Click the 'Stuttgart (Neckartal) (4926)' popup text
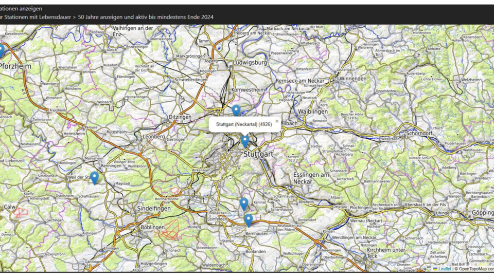Image resolution: width=494 pixels, height=278 pixels. (244, 124)
